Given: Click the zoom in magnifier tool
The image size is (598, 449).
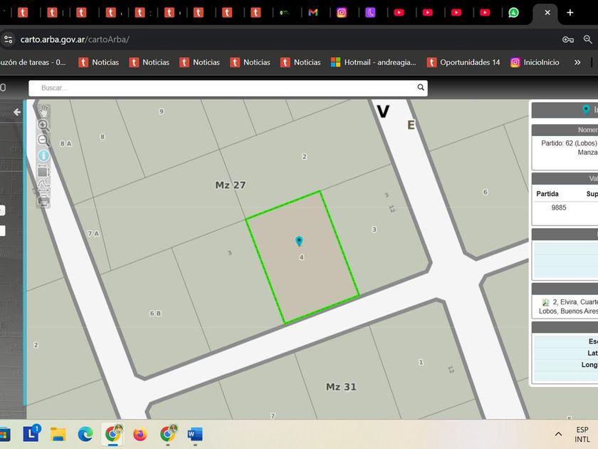Looking at the screenshot, I should click(43, 125).
